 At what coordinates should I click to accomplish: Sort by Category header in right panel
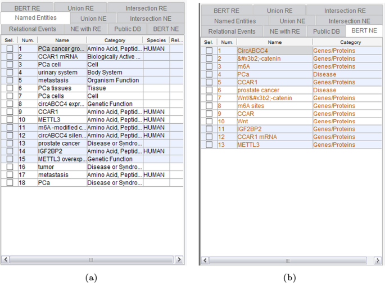(350, 42)
